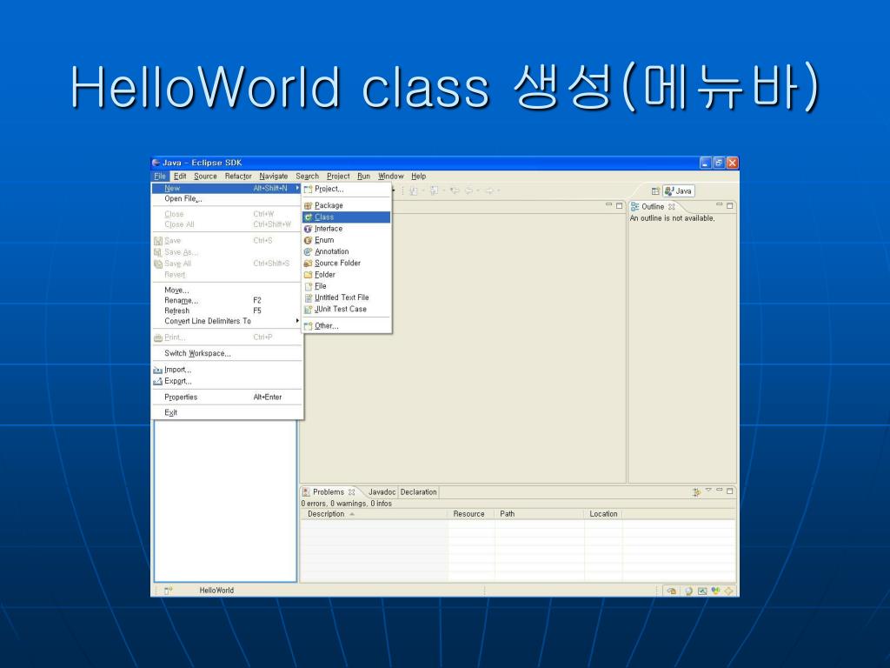Close the Outline view tab
The height and width of the screenshot is (668, 890).
coord(672,207)
